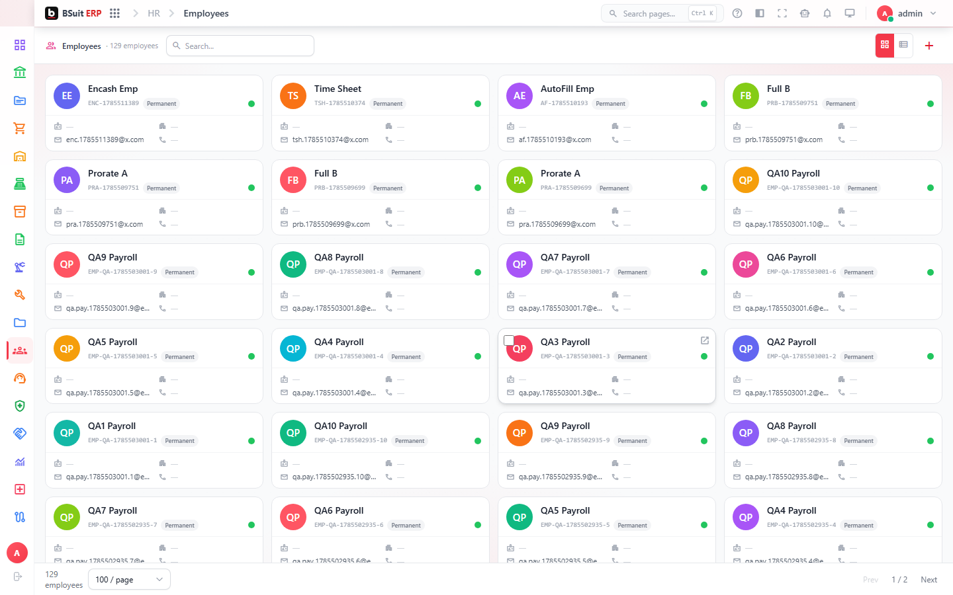The height and width of the screenshot is (595, 953).
Task: Switch to the list table view
Action: pos(903,45)
